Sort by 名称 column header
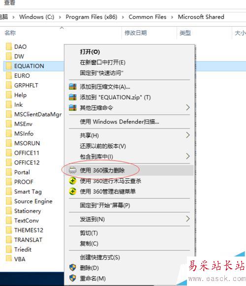 [10, 33]
